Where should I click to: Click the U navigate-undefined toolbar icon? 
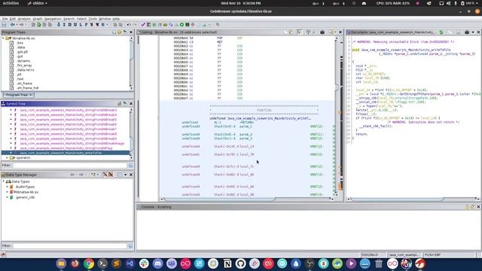[75, 25]
